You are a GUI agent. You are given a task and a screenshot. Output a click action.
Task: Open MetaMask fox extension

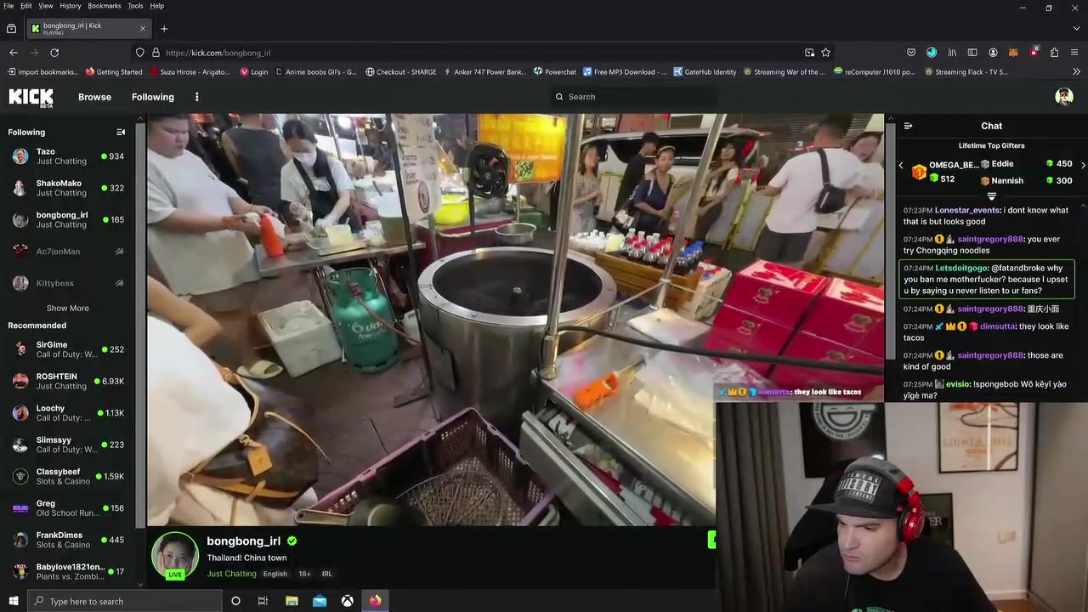tap(1013, 53)
